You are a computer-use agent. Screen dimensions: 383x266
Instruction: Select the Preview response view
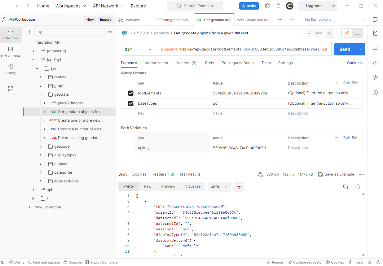pyautogui.click(x=168, y=186)
